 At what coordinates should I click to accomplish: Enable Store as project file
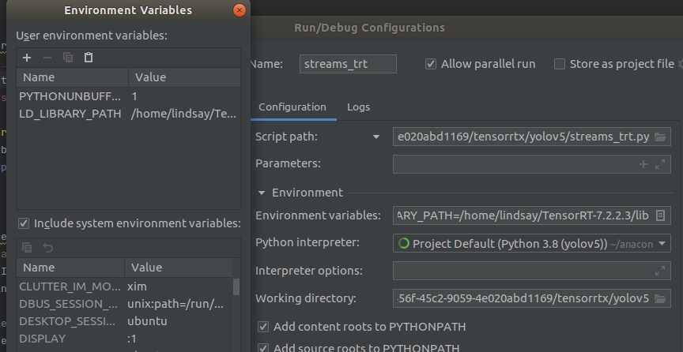click(x=560, y=64)
